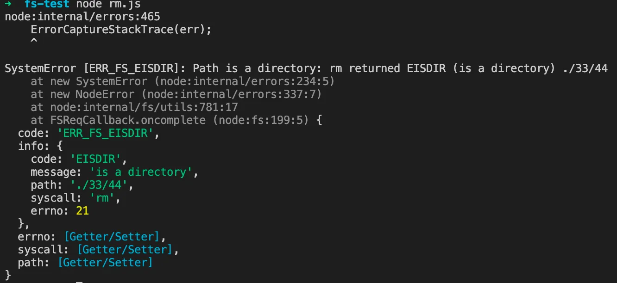
Task: Click the syscall [Getter/Setter] value
Action: [x=125, y=250]
